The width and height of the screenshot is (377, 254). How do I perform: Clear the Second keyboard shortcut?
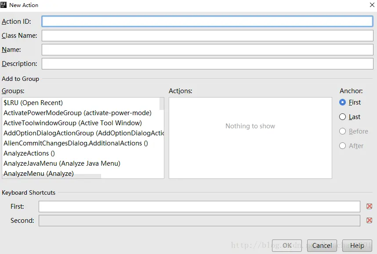[369, 220]
